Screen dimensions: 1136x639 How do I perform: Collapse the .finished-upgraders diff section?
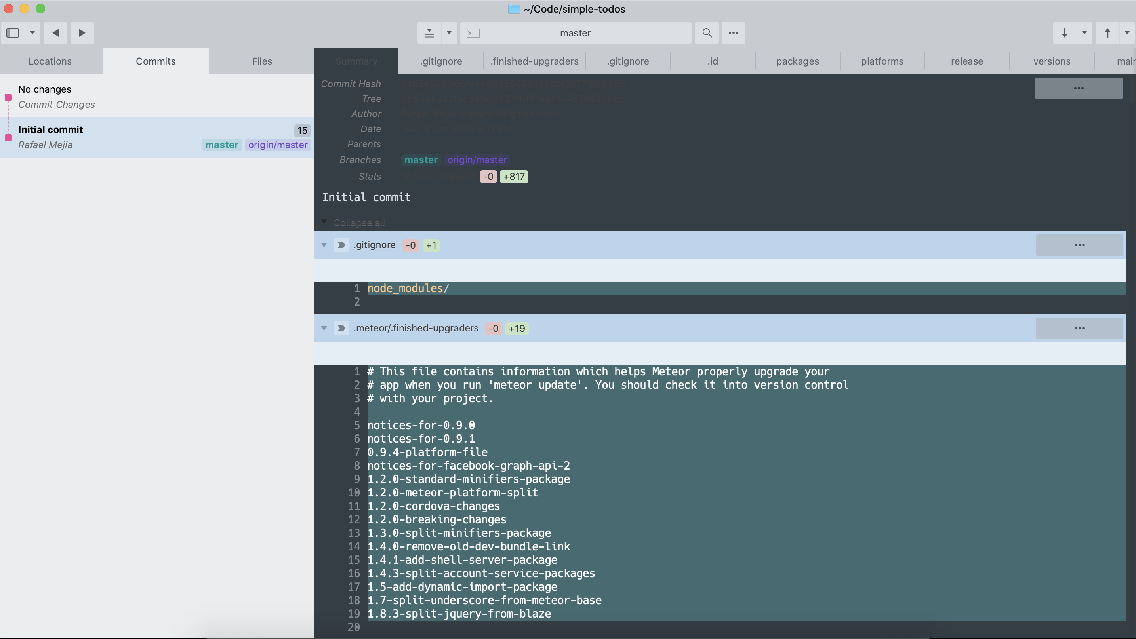point(324,328)
